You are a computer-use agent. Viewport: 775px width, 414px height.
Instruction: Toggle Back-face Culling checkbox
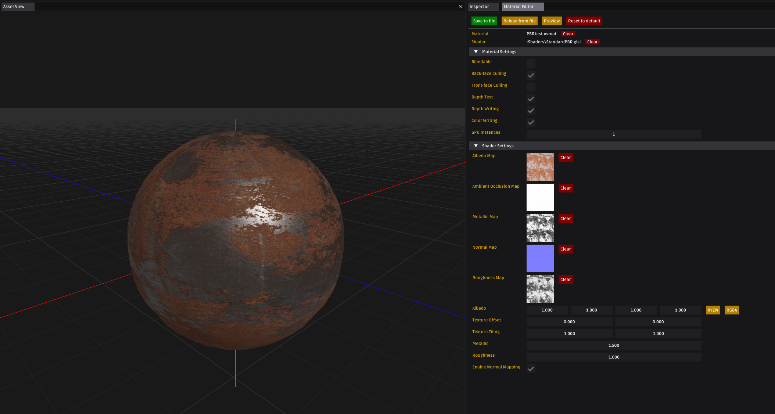click(x=531, y=75)
